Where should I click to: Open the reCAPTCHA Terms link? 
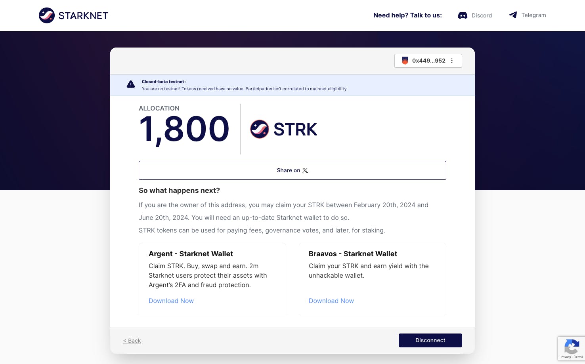coord(579,357)
